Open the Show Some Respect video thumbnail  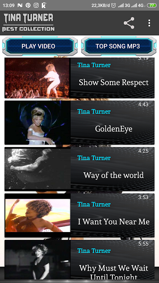37,78
